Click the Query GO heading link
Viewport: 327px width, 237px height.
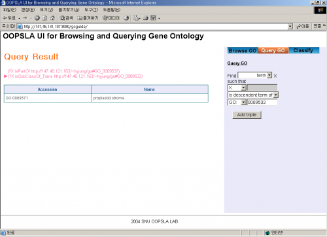pos(237,63)
